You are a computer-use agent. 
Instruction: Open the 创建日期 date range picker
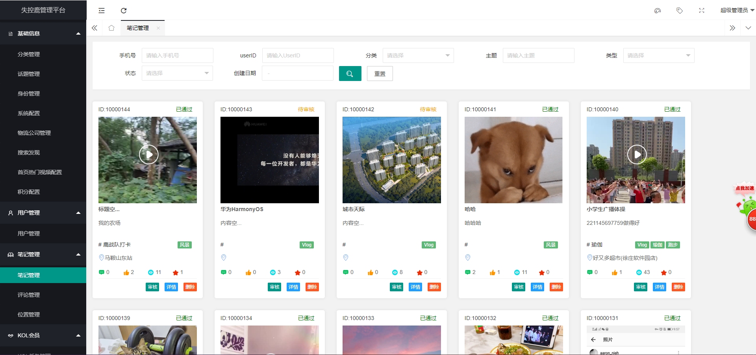[298, 73]
